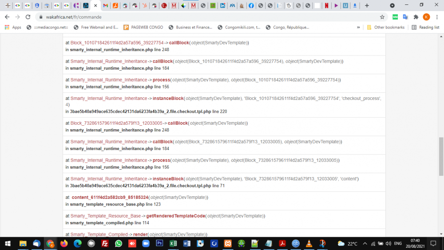Open WhatsApp from the taskbar
Screen dimensions: 444x250
click(x=119, y=243)
